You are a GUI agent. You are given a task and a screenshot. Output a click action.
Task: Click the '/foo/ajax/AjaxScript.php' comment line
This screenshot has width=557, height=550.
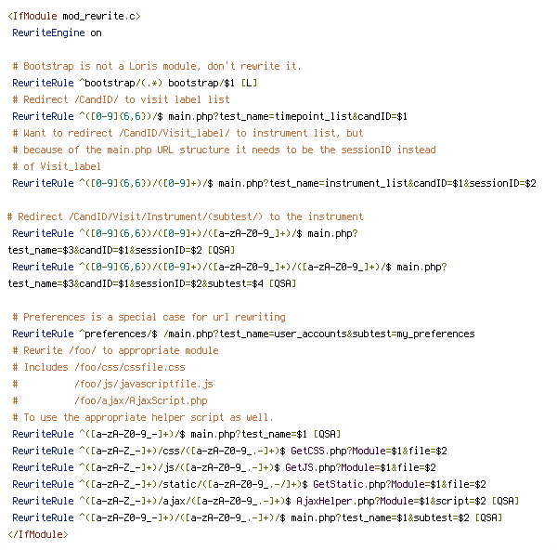point(110,400)
